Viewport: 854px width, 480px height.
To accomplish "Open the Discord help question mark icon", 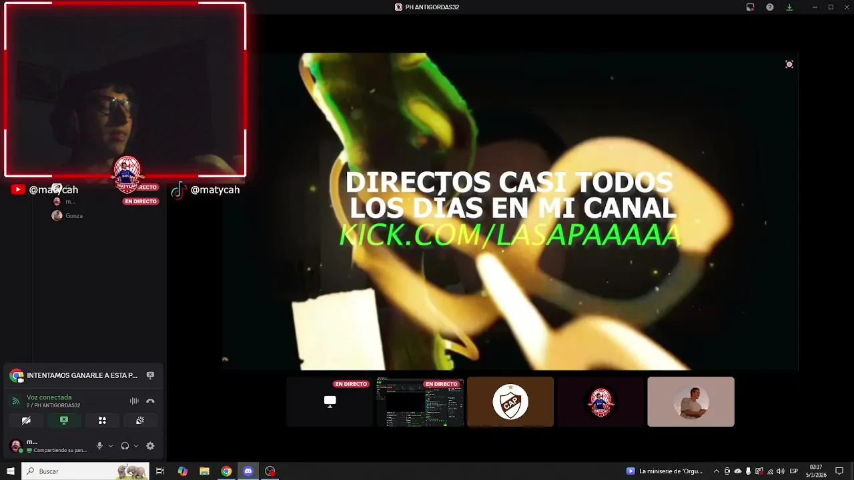I will (770, 7).
